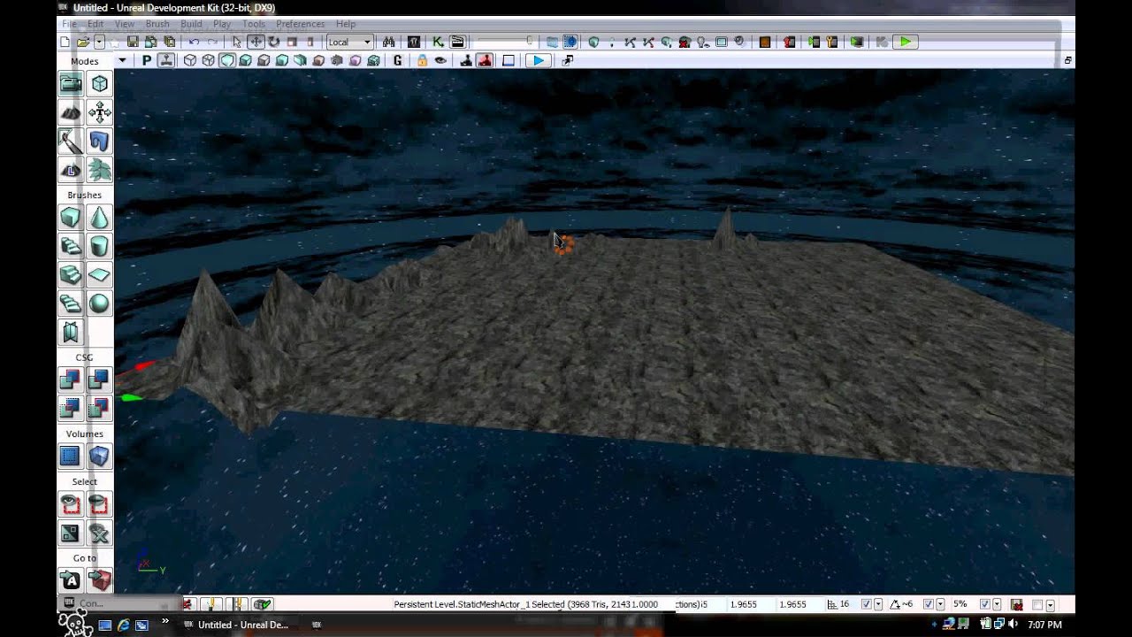Open the Preferences menu
The width and height of the screenshot is (1132, 637).
tap(300, 24)
